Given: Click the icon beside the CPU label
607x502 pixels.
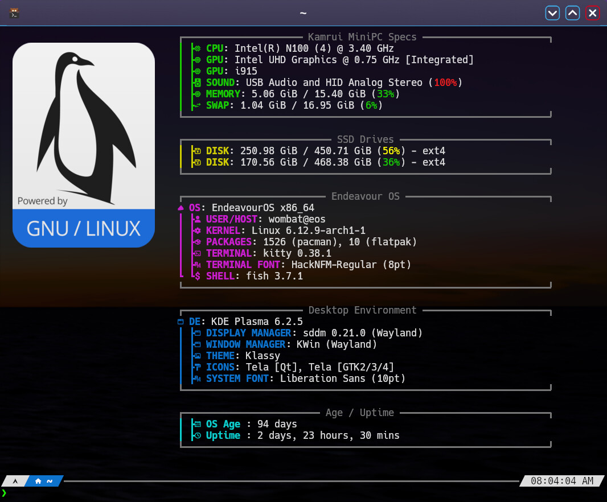Looking at the screenshot, I should (x=197, y=48).
